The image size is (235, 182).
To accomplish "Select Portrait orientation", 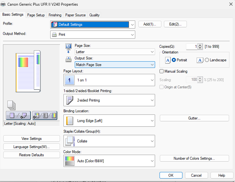I will pyautogui.click(x=174, y=60).
